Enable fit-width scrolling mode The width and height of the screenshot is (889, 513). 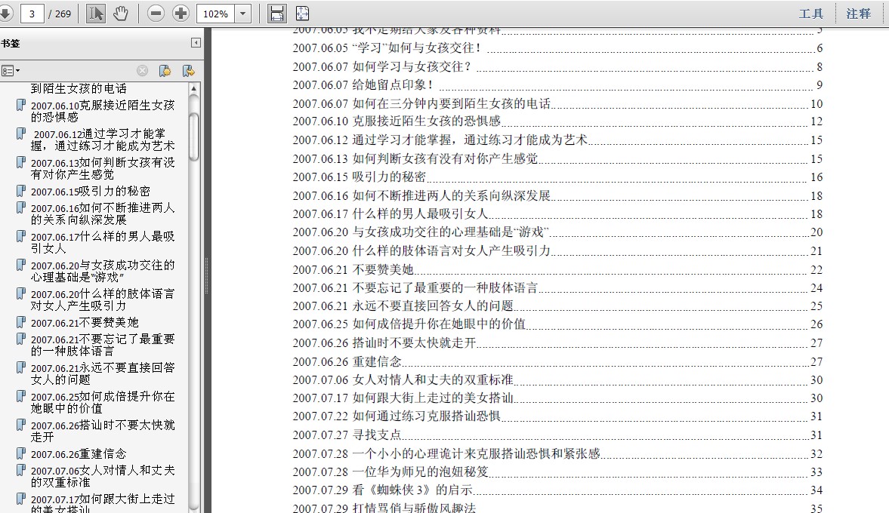pyautogui.click(x=277, y=14)
